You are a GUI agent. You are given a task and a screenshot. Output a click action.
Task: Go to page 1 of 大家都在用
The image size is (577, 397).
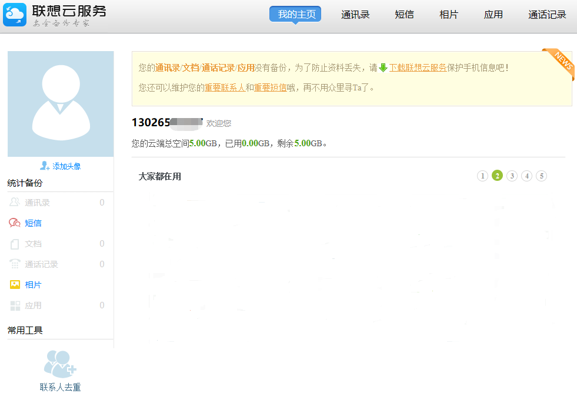pyautogui.click(x=482, y=176)
